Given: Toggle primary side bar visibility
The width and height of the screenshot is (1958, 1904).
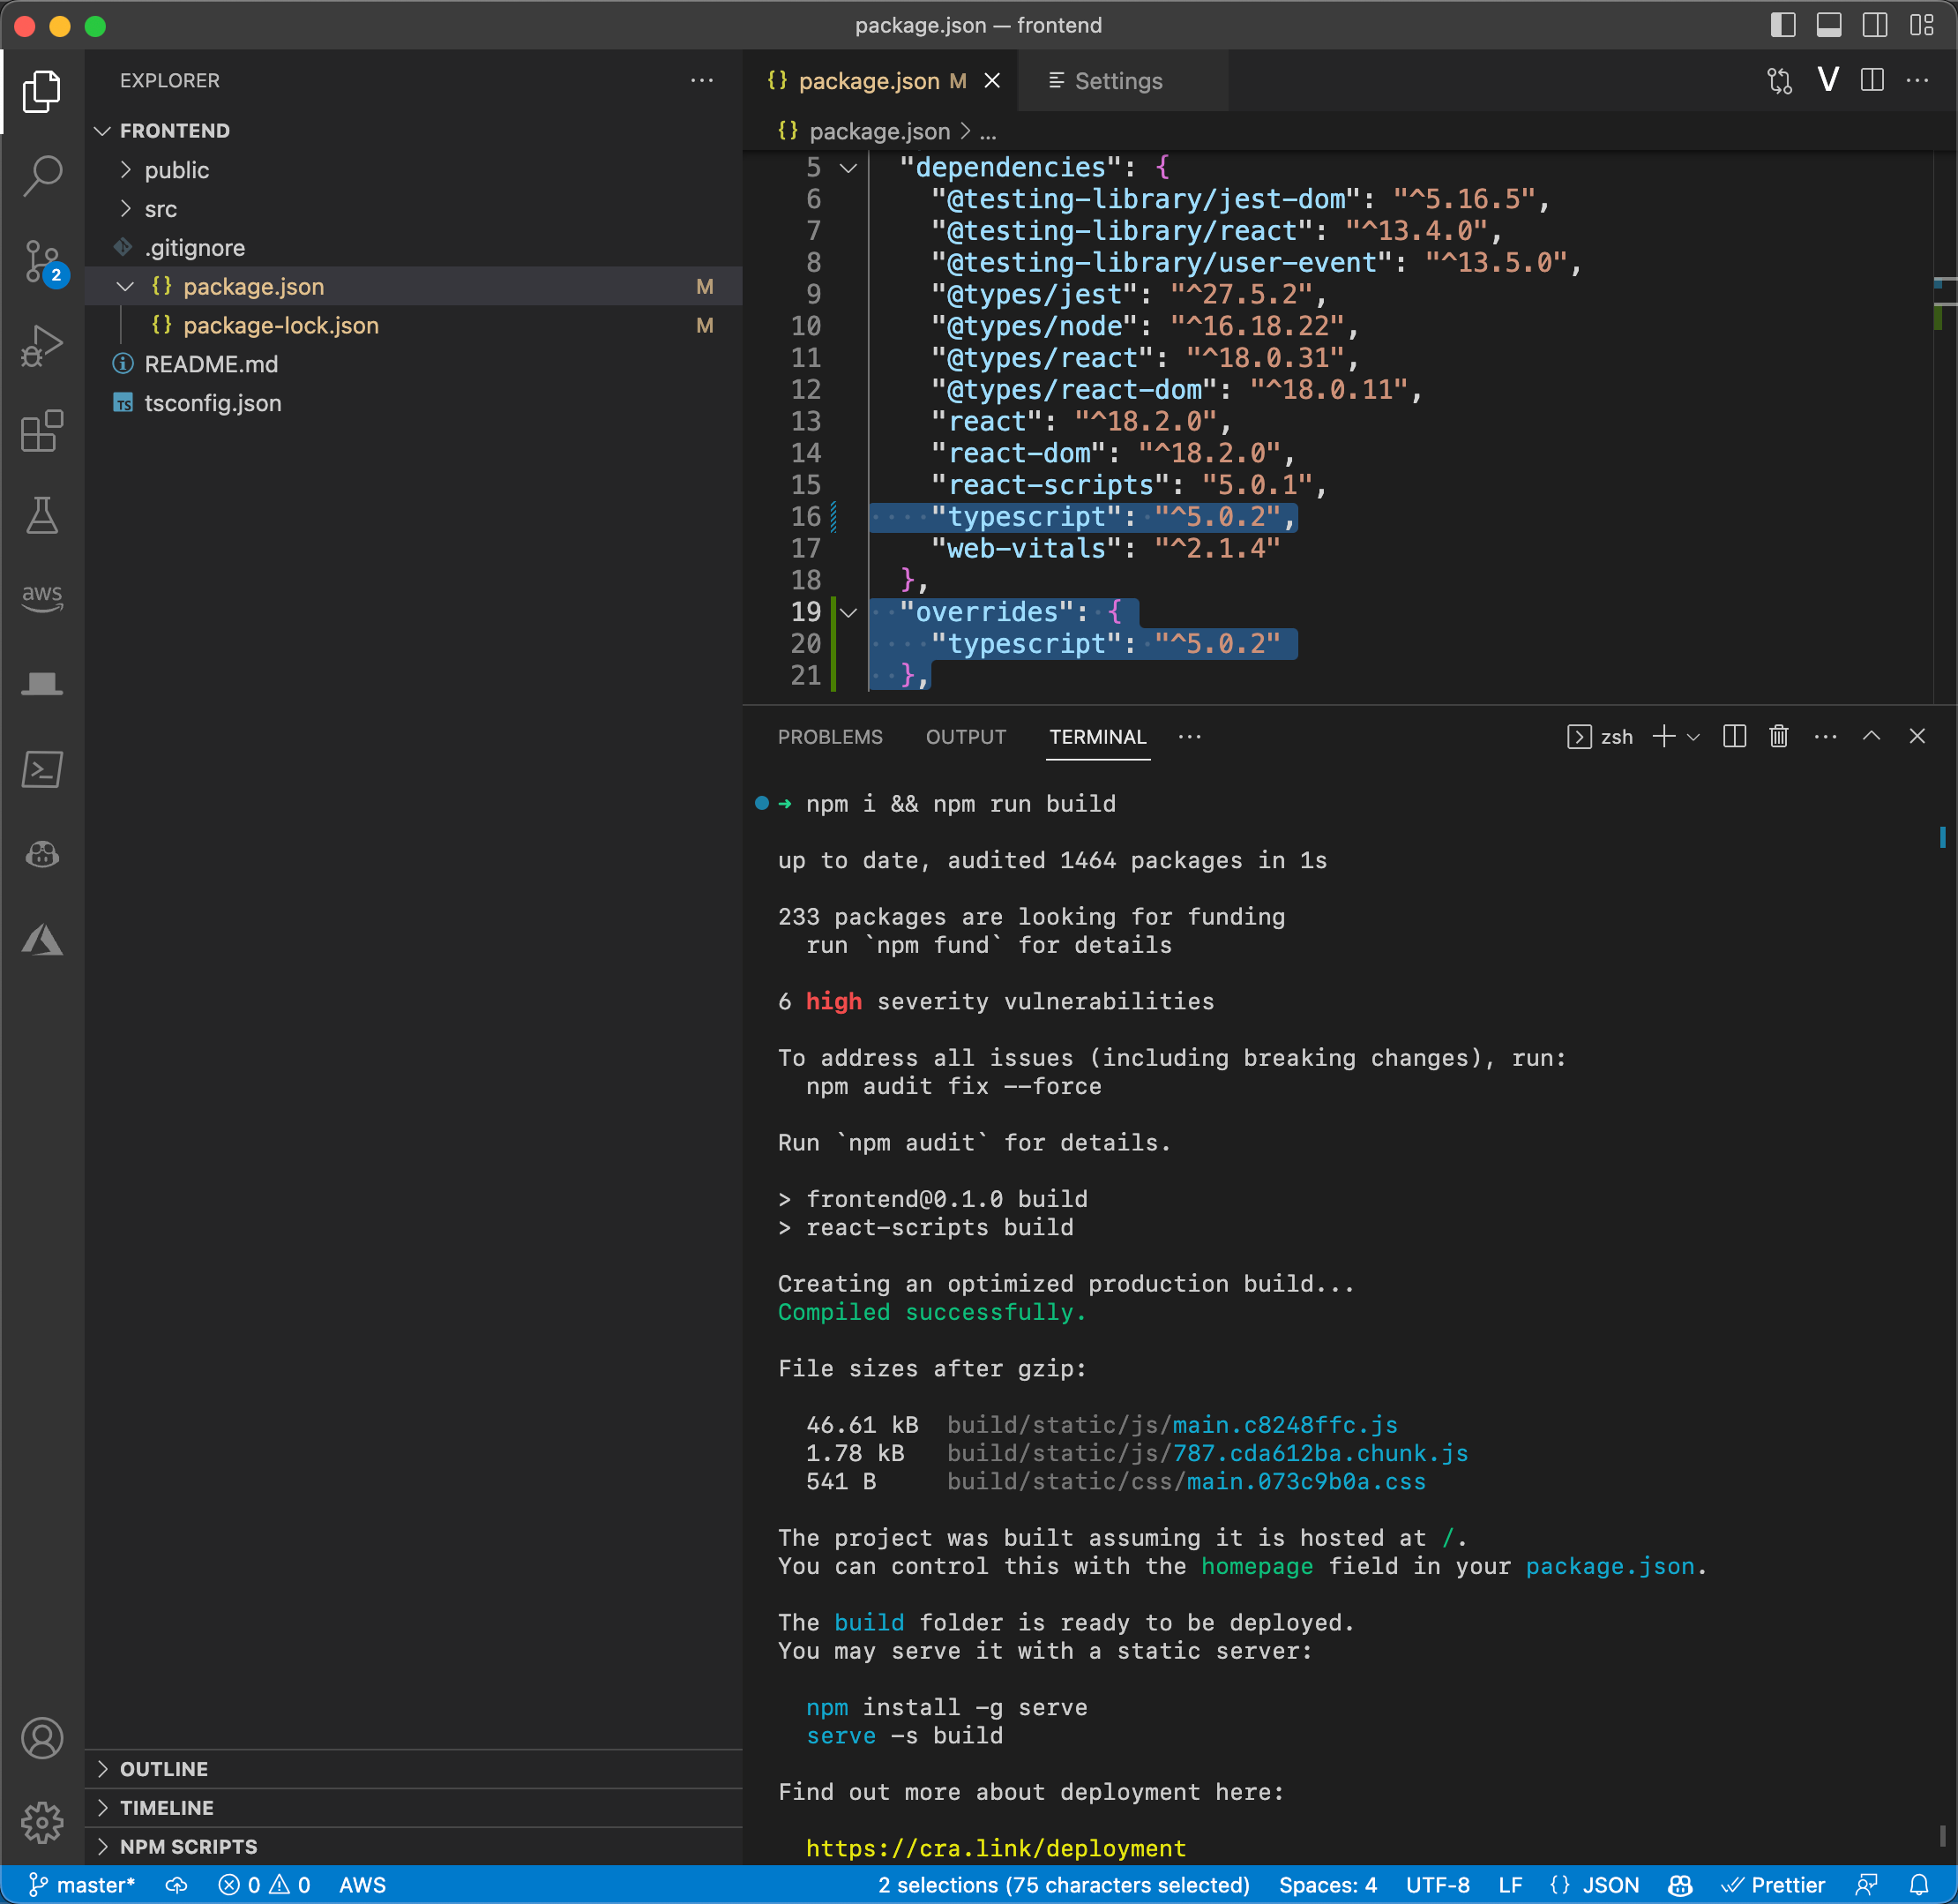Looking at the screenshot, I should click(x=1782, y=25).
